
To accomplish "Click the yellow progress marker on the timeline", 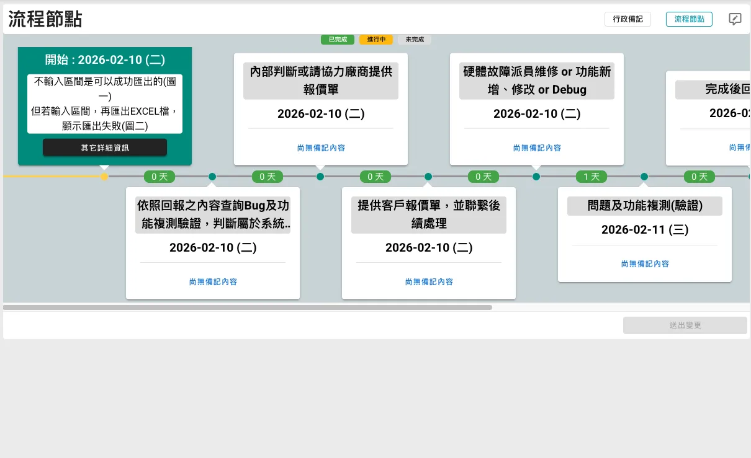I will (x=104, y=177).
